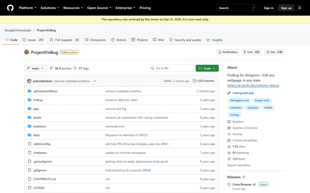Image resolution: width=310 pixels, height=193 pixels.
Task: Click the Custom properties icon
Action: tap(229, 140)
